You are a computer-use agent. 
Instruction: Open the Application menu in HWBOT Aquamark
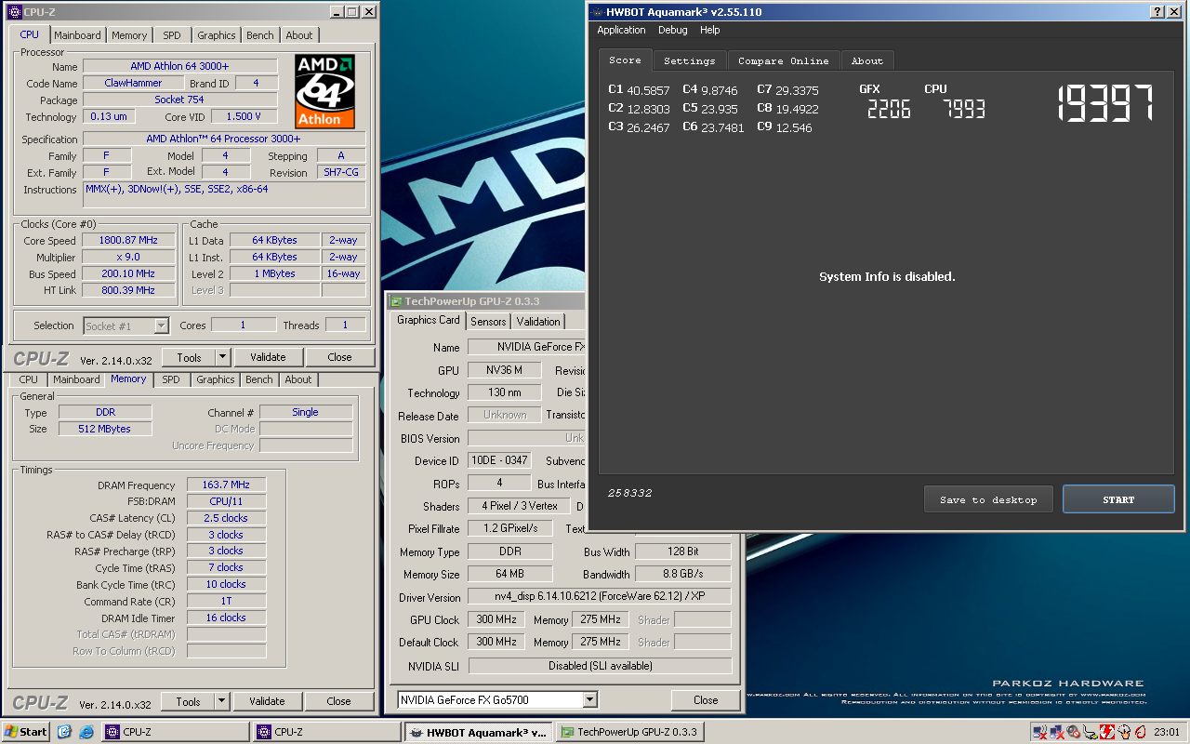(x=621, y=30)
